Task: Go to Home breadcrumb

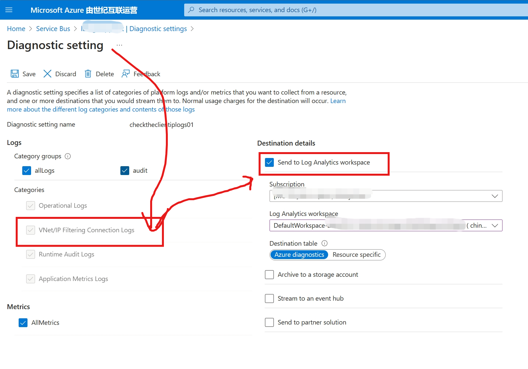Action: pyautogui.click(x=16, y=29)
